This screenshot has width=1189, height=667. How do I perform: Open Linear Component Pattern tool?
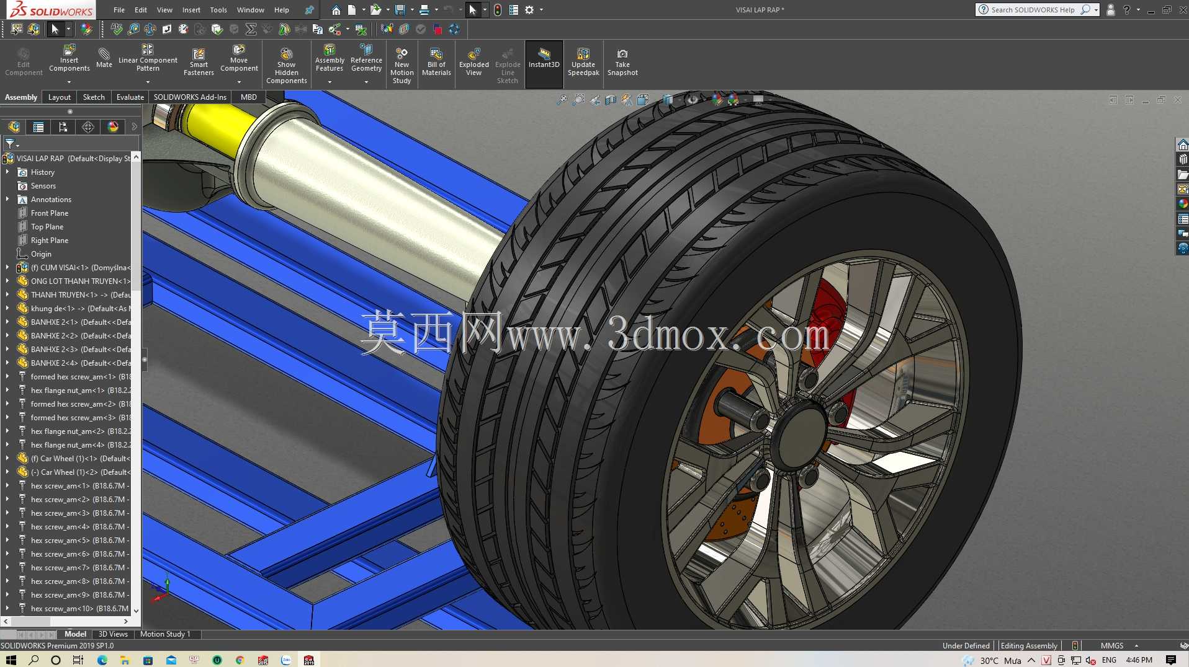[x=148, y=58]
